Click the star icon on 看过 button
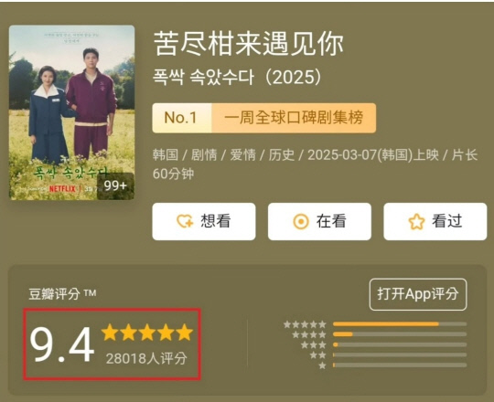This screenshot has width=494, height=402. pyautogui.click(x=416, y=221)
